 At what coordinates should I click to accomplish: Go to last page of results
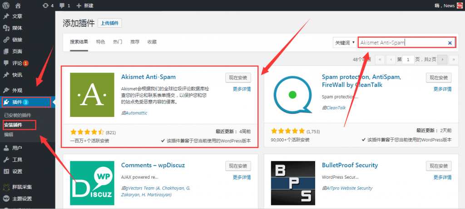454,59
